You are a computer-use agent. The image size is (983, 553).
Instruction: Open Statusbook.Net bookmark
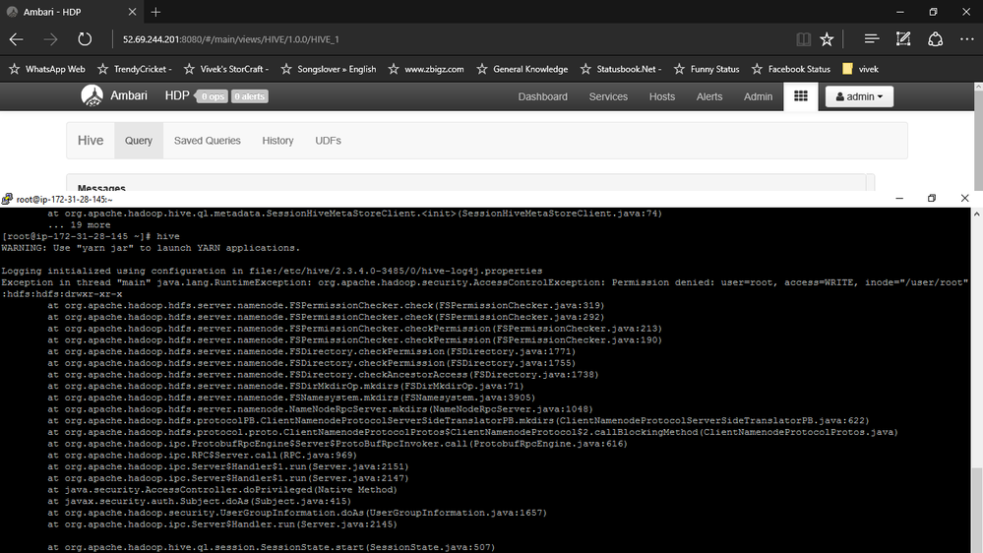click(x=621, y=69)
